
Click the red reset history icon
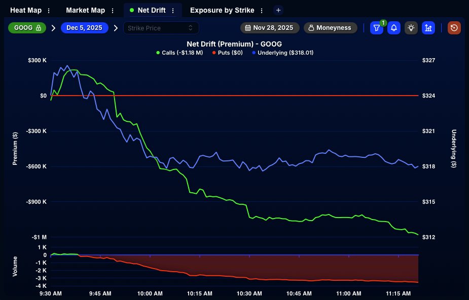453,28
